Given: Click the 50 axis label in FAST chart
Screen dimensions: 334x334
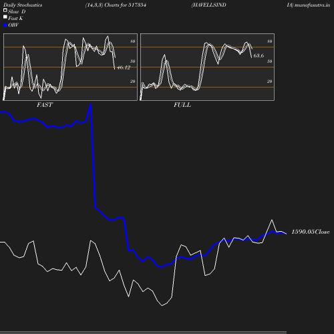Looking at the screenshot, I should tap(132, 61).
